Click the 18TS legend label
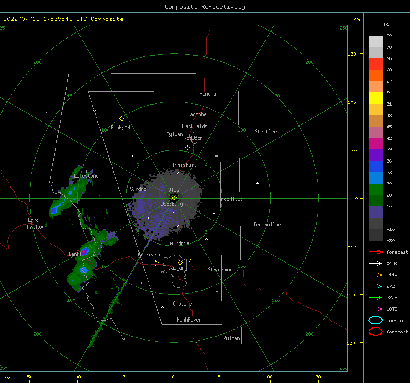 point(392,309)
